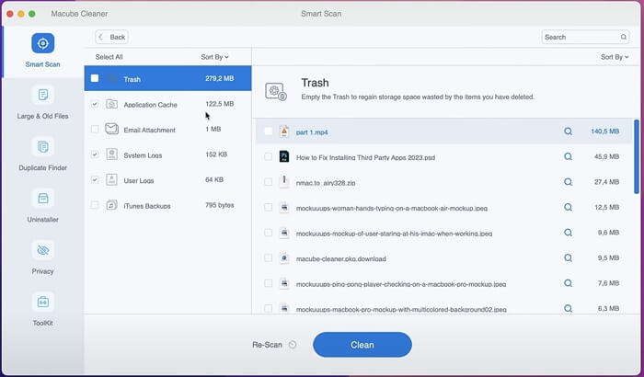Viewport: 644px width, 377px height.
Task: Check the Email Attachment checkbox
Action: (x=95, y=129)
